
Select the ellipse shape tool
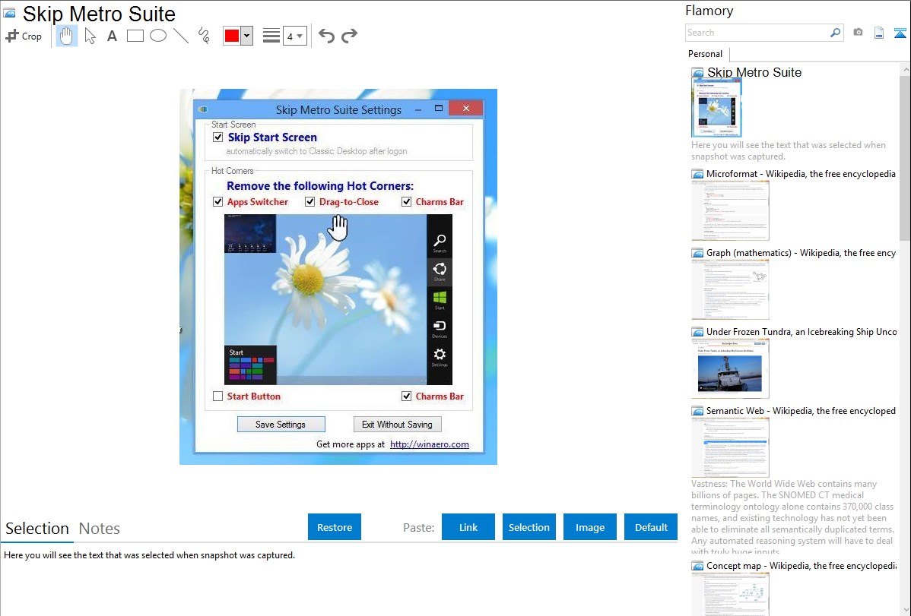(158, 36)
